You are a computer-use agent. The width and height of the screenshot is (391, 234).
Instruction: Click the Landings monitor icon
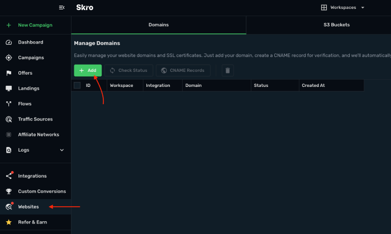(9, 89)
